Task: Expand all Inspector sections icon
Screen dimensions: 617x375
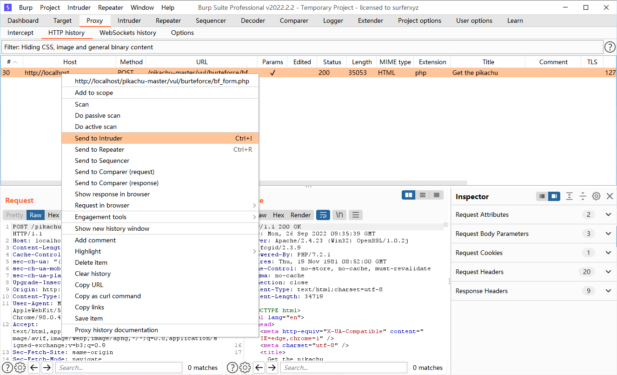Action: (x=569, y=196)
